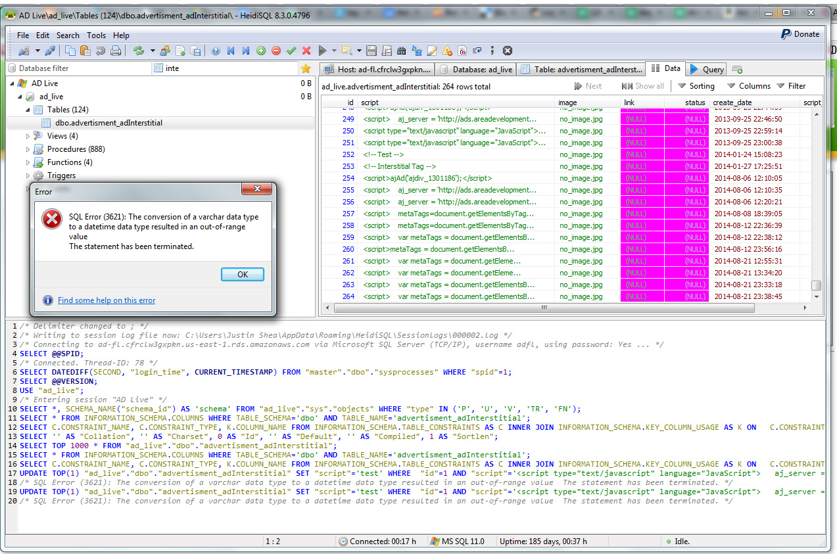Image resolution: width=837 pixels, height=554 pixels.
Task: Open the Load SQL file dropdown arrow
Action: point(358,51)
